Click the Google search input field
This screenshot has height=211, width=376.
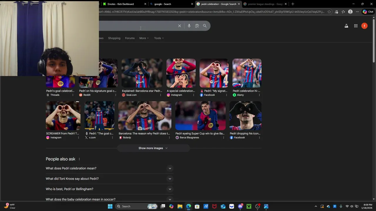[x=138, y=26]
